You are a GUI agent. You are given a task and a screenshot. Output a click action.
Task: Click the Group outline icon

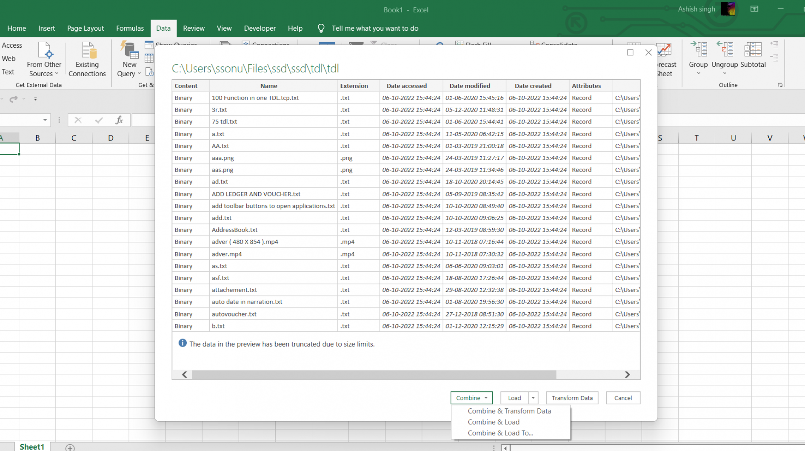pyautogui.click(x=698, y=50)
